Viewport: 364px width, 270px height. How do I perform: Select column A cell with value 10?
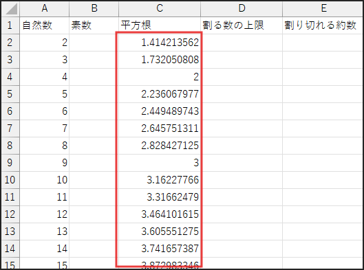point(45,180)
